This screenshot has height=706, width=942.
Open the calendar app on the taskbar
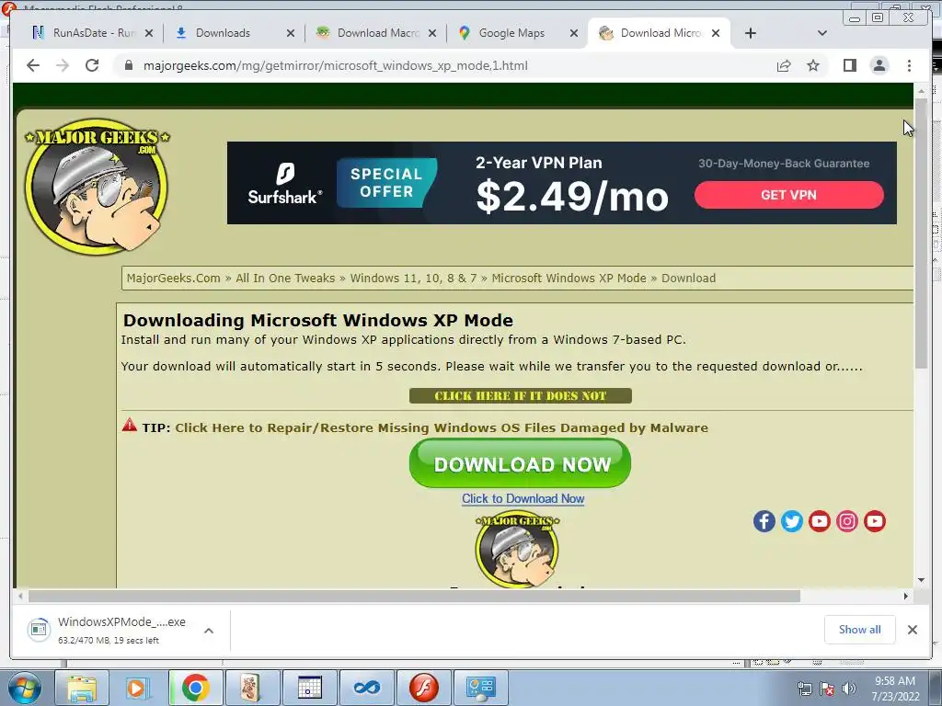[309, 688]
